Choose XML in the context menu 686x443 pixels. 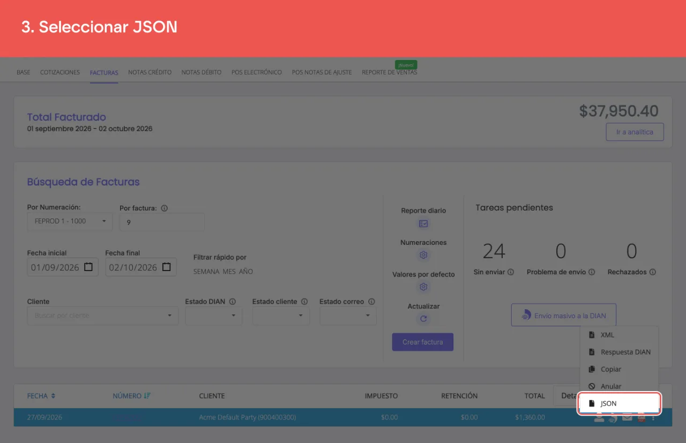[620, 335]
